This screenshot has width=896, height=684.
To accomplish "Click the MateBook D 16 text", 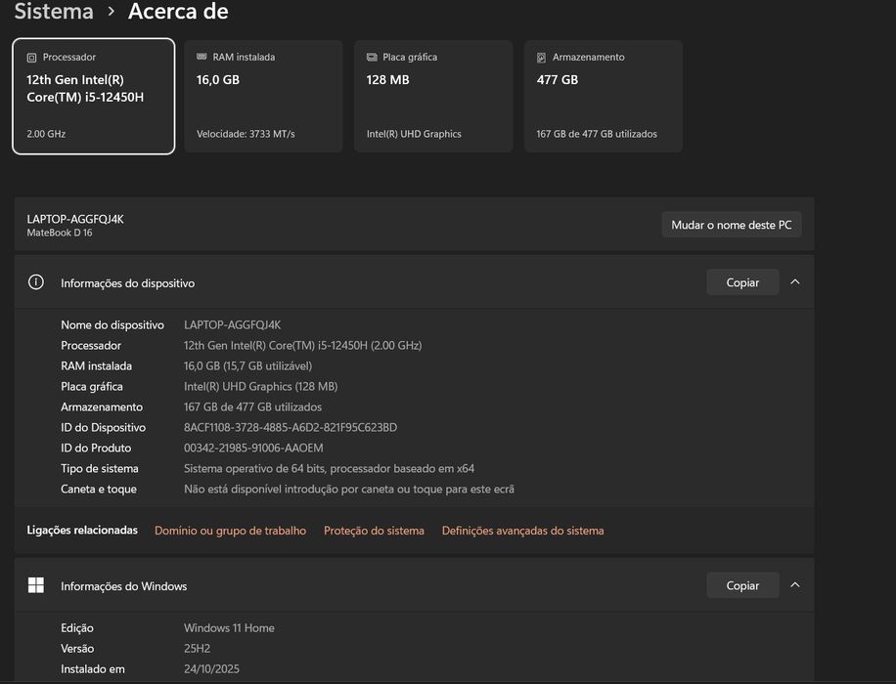I will 60,233.
